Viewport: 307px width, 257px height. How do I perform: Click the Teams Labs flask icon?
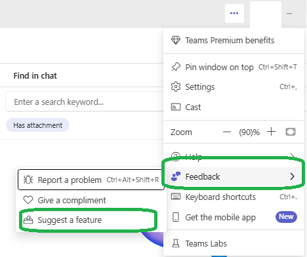[x=176, y=243]
